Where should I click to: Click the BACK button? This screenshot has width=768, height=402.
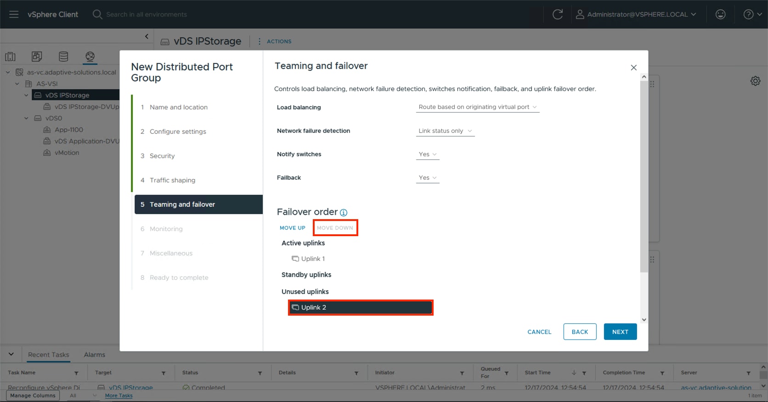[x=580, y=332]
